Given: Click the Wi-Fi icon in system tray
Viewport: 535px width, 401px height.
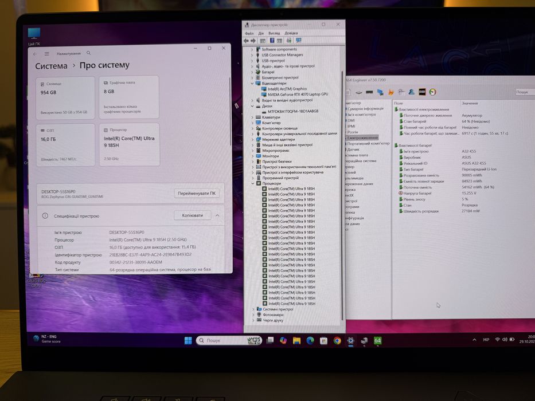Looking at the screenshot, I should (x=498, y=340).
